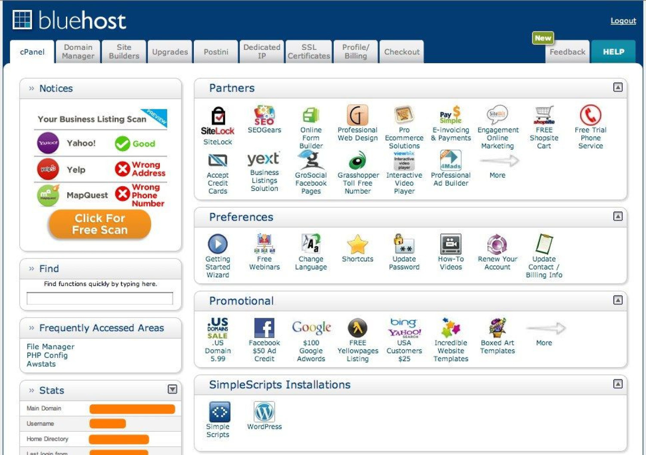Collapse the Partners panel

tap(618, 87)
